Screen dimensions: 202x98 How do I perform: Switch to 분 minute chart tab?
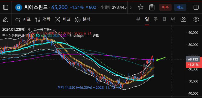[138, 19]
